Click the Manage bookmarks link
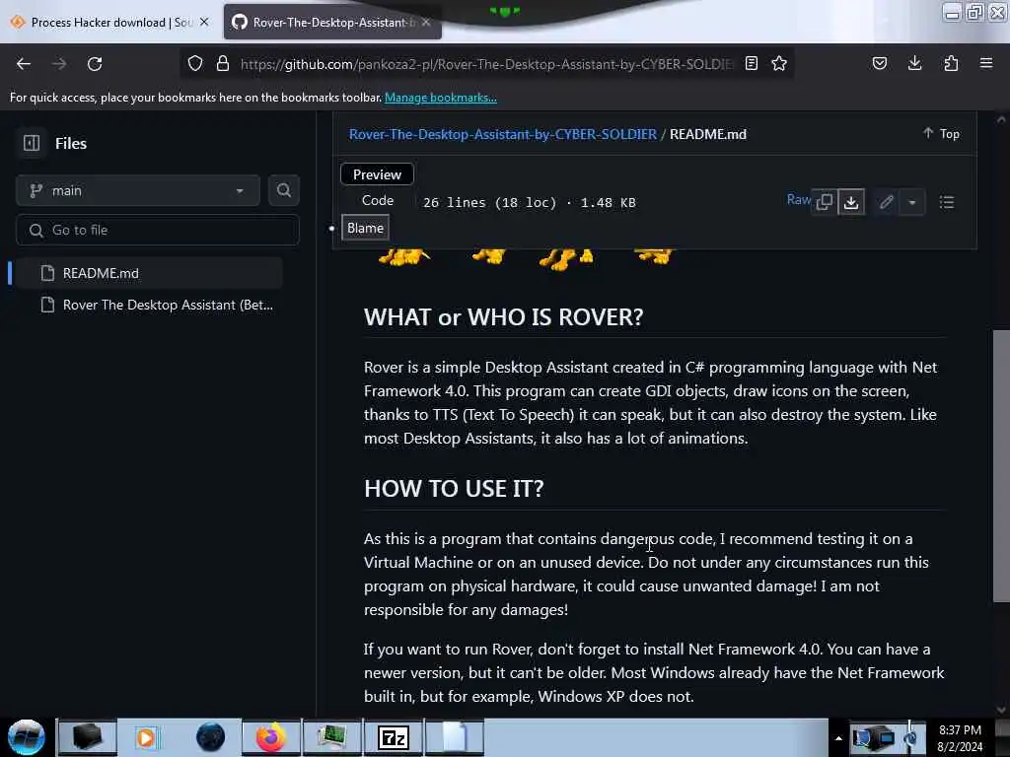1010x757 pixels. pos(441,98)
